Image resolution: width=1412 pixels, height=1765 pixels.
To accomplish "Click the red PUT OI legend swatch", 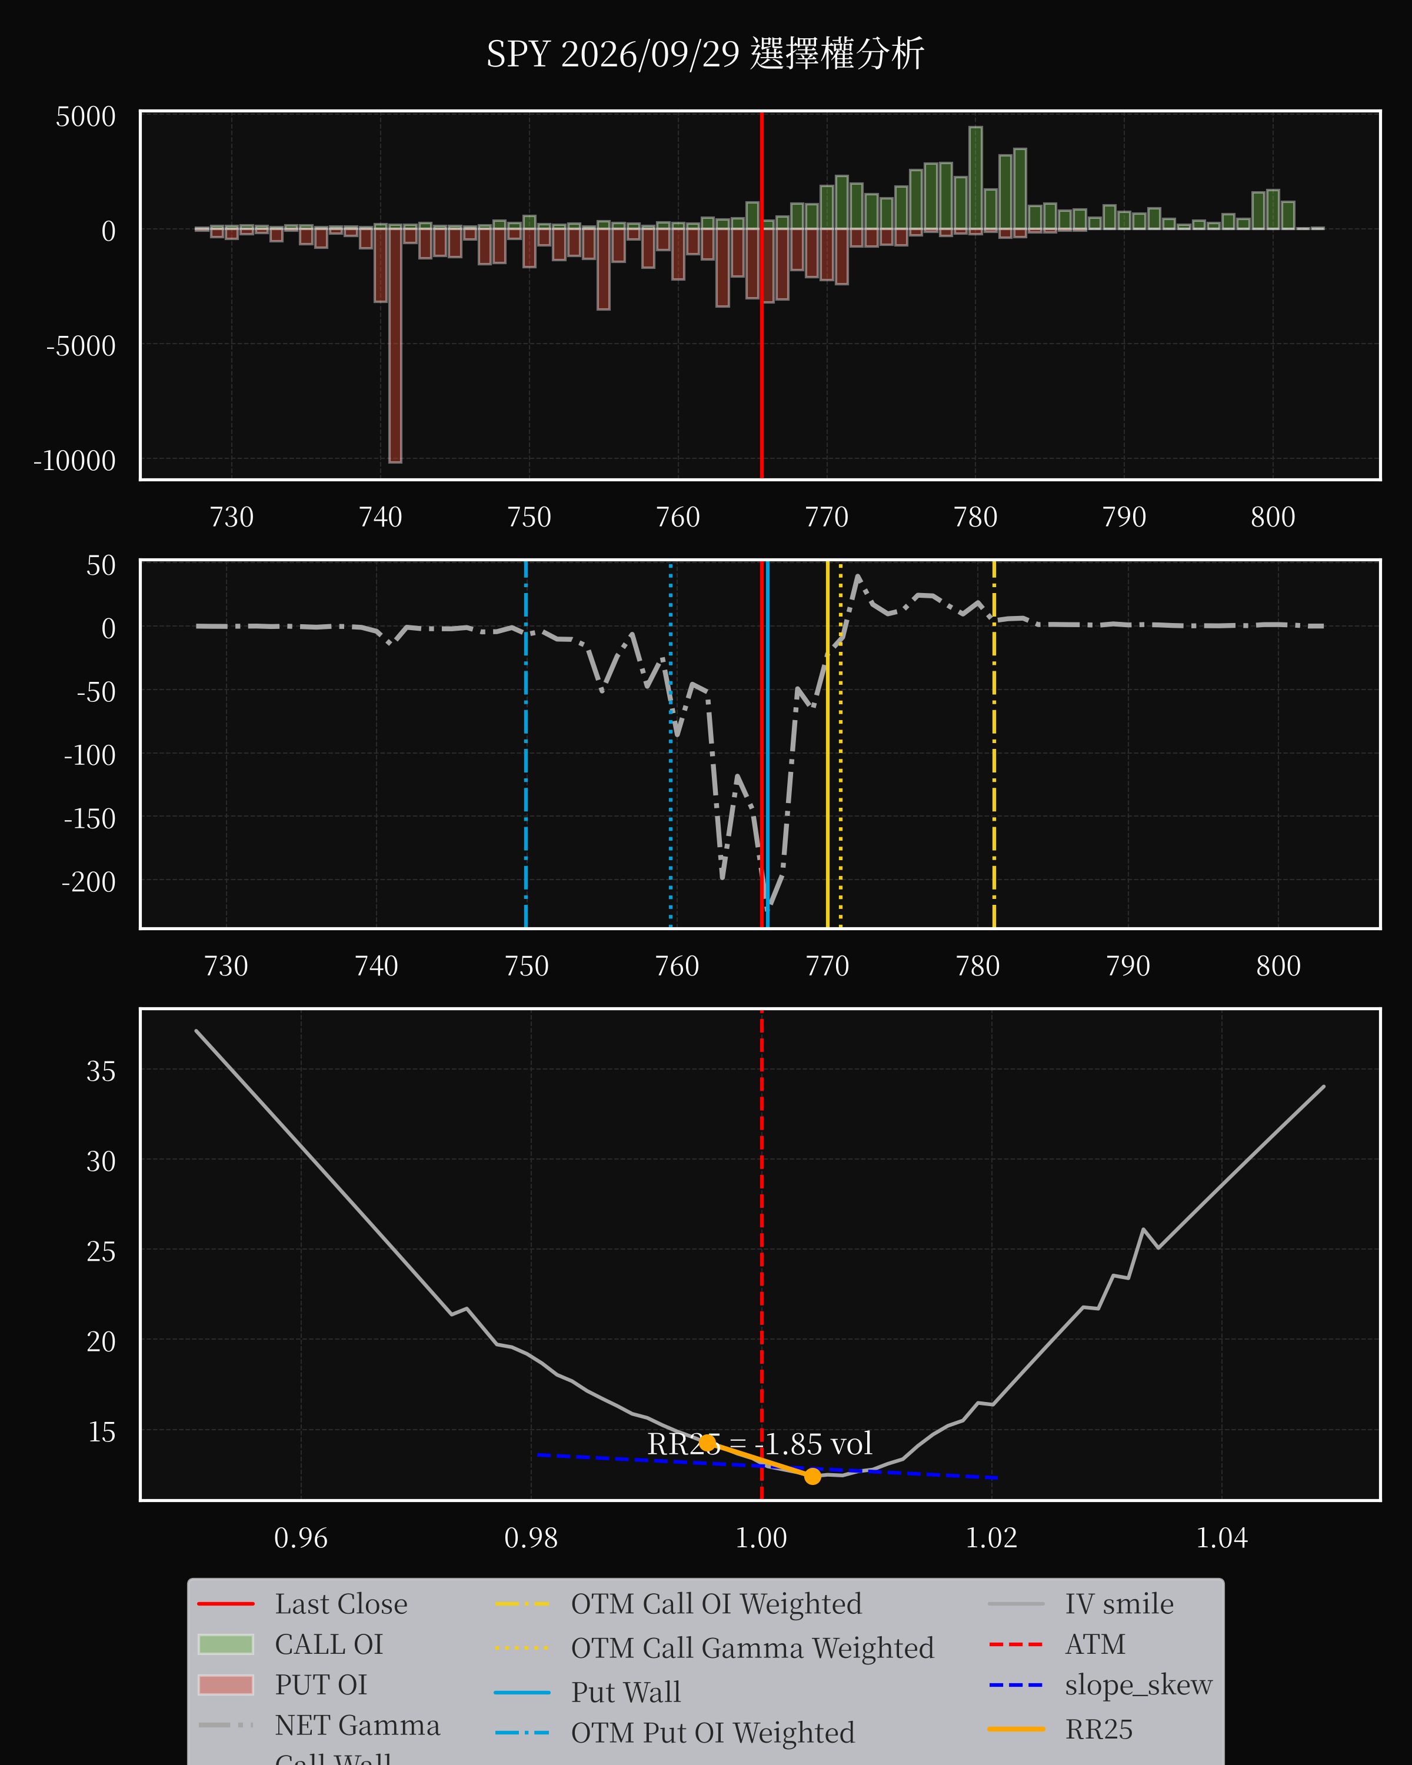I will pos(226,1685).
